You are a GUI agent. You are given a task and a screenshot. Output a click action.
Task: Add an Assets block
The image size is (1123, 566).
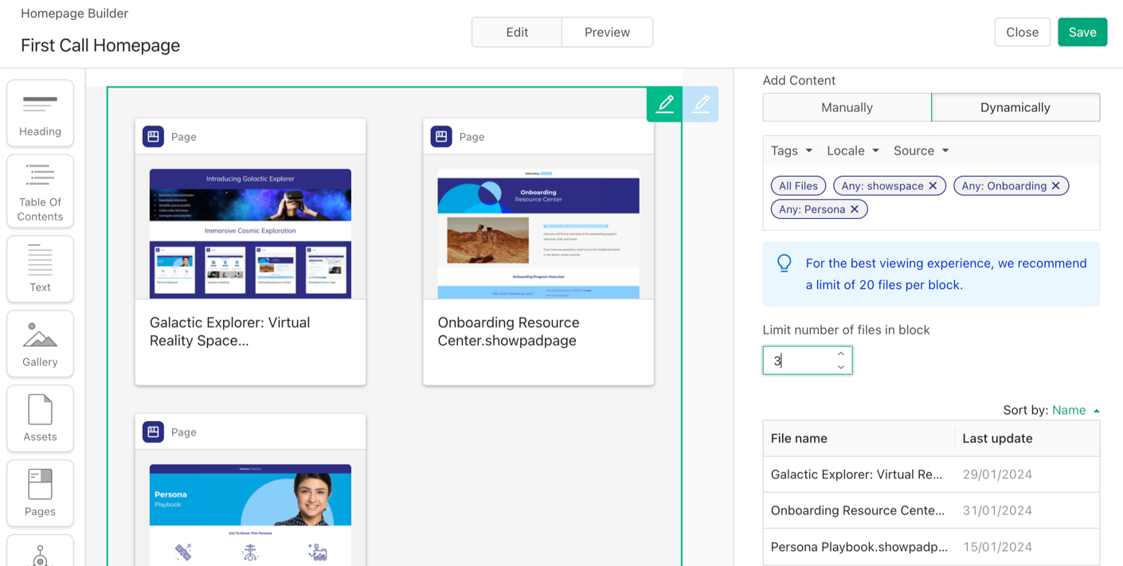[40, 419]
